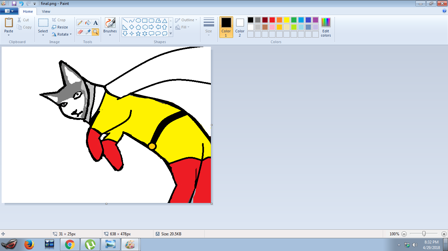Screen dimensions: 448x251
Task: Click the Cut button
Action: (23, 20)
